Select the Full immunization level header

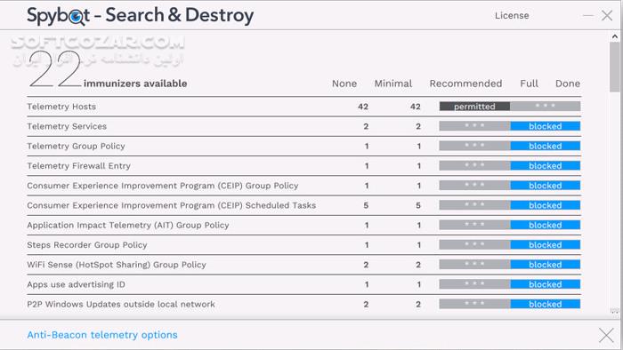(x=530, y=84)
